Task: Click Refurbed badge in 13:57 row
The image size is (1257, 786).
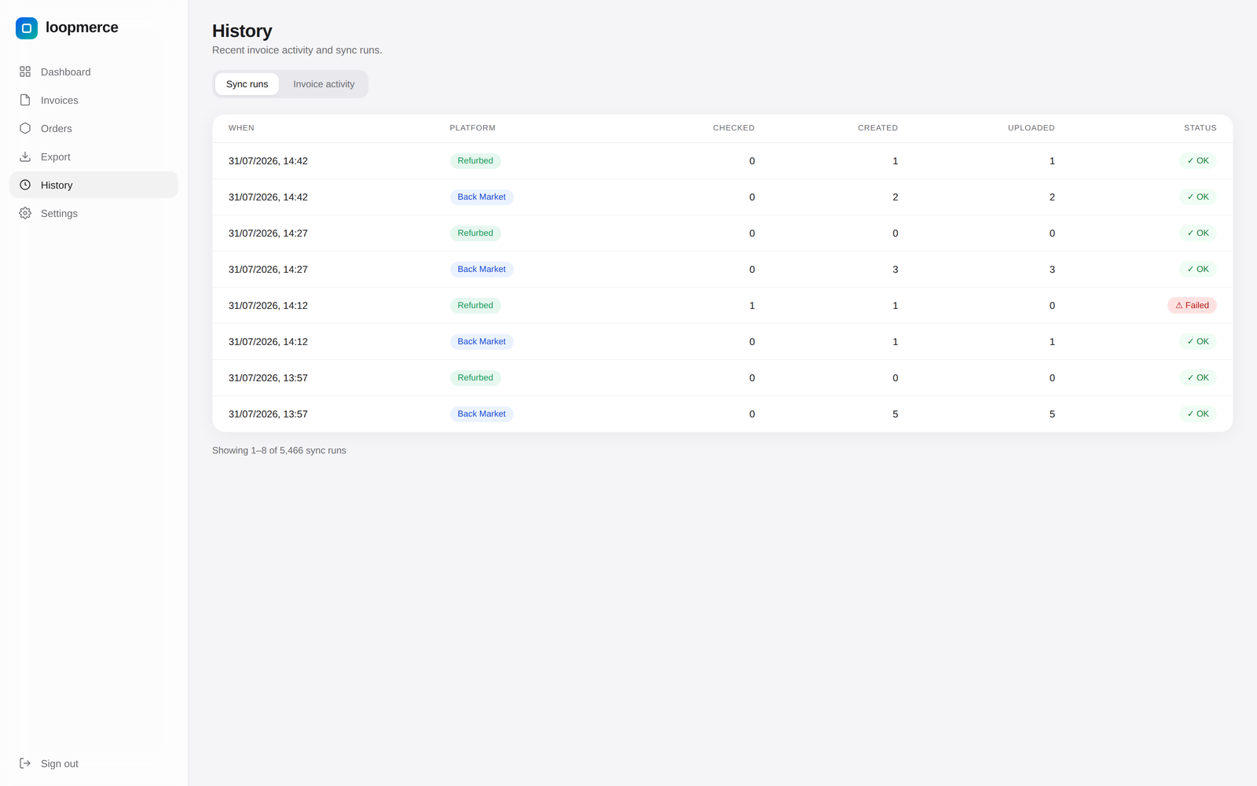Action: point(475,377)
